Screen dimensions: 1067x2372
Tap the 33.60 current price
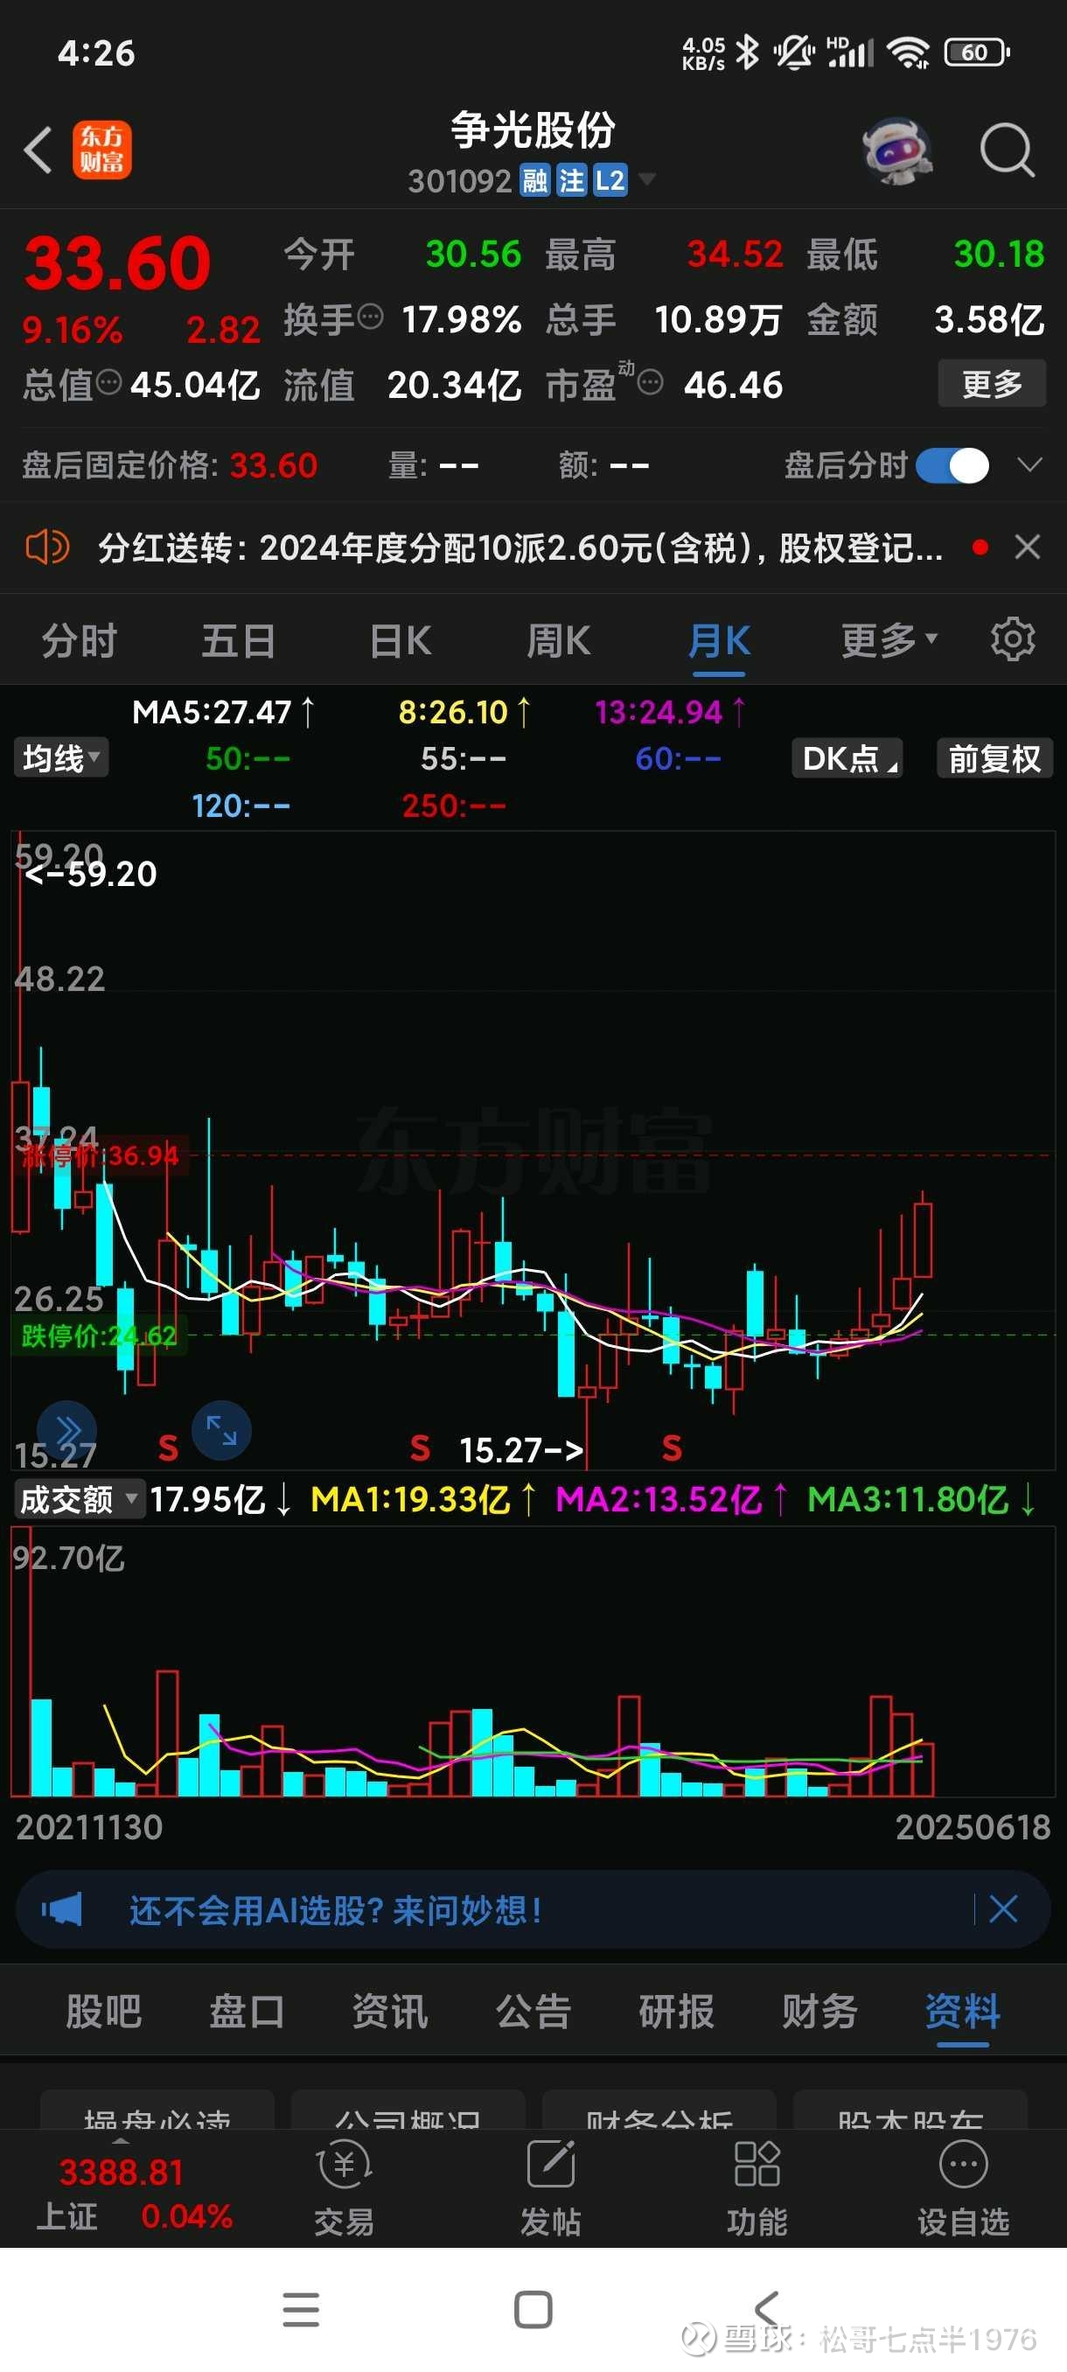pos(118,262)
